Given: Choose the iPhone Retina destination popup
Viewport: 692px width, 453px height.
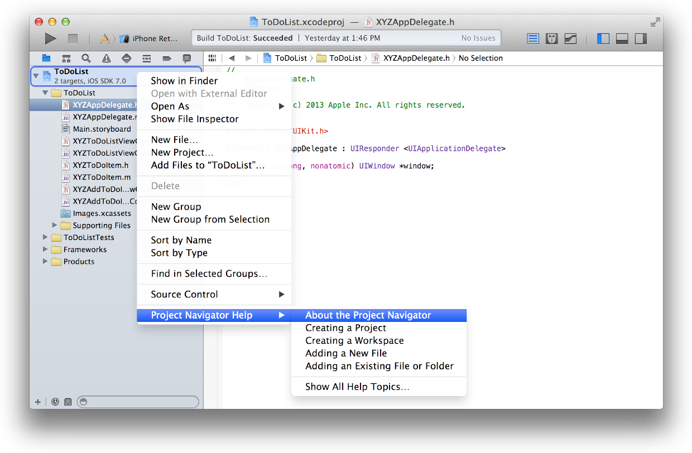Looking at the screenshot, I should coord(149,38).
